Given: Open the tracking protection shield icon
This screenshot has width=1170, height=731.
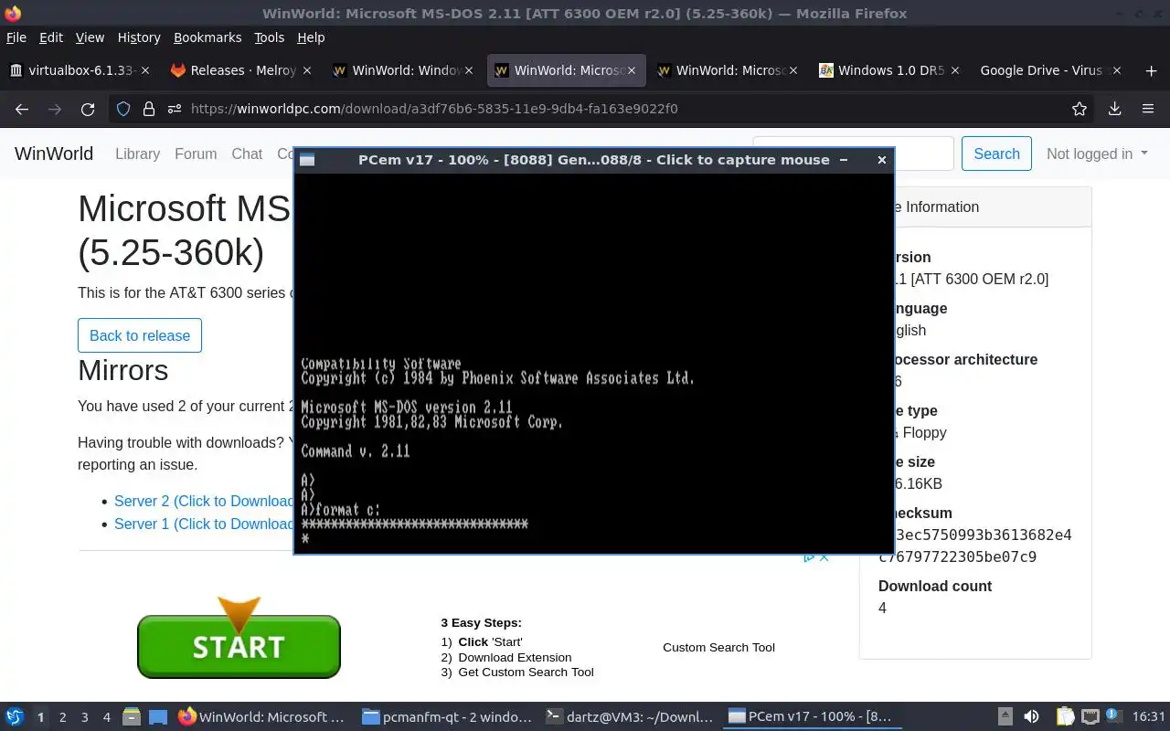Looking at the screenshot, I should [x=123, y=109].
